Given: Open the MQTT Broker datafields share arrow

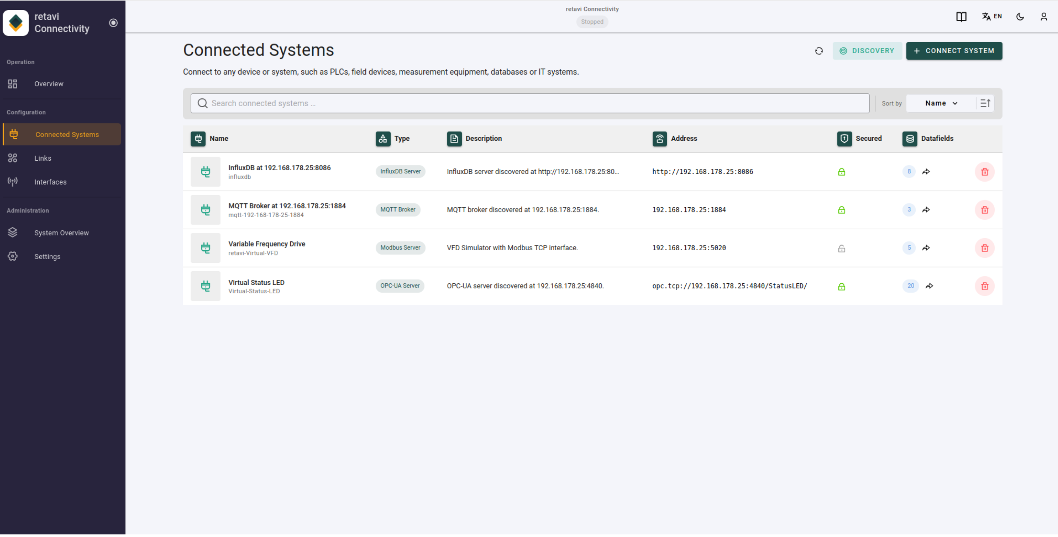Looking at the screenshot, I should pos(926,210).
